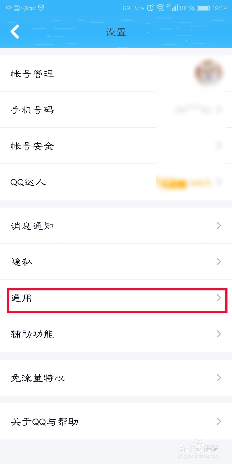Open 帐号管理 account management
This screenshot has height=464, width=232.
click(x=32, y=74)
